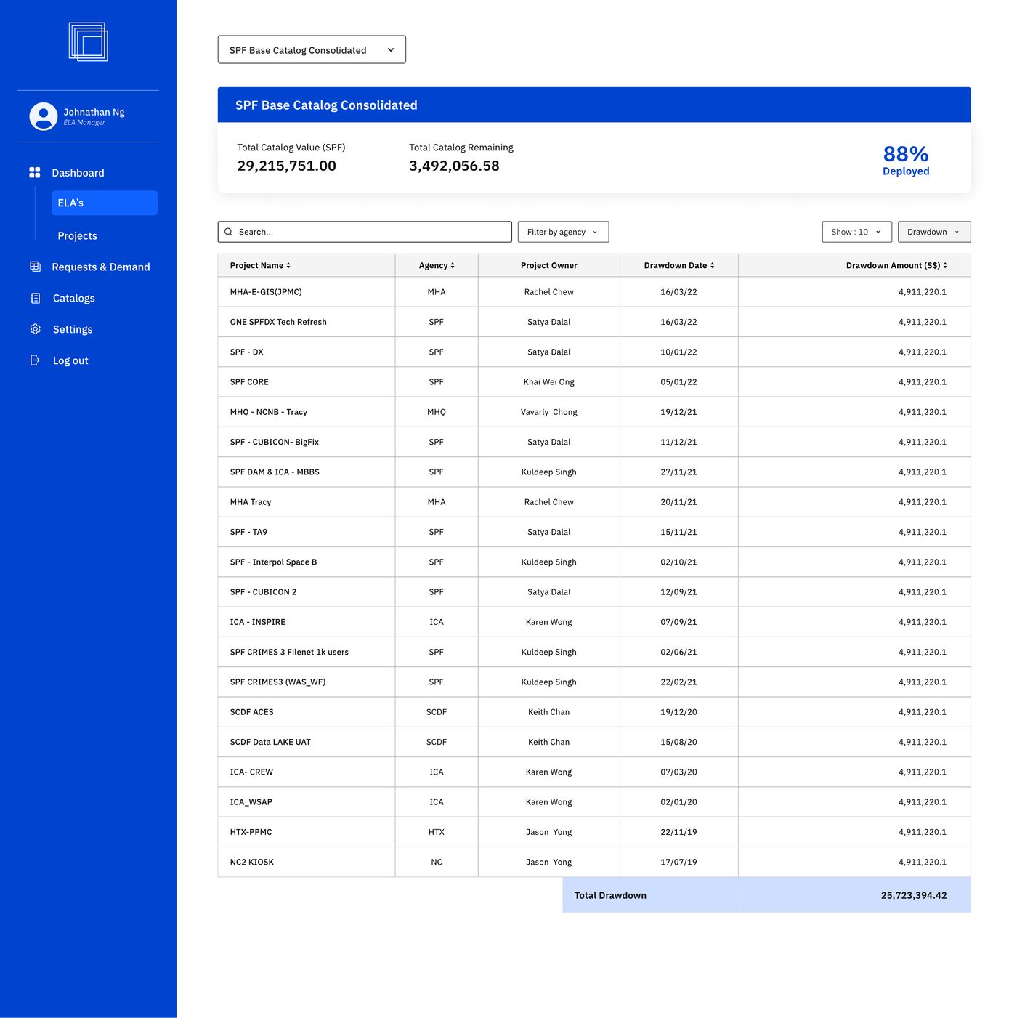Click the Dashboard grid icon
The height and width of the screenshot is (1018, 1017).
point(35,172)
